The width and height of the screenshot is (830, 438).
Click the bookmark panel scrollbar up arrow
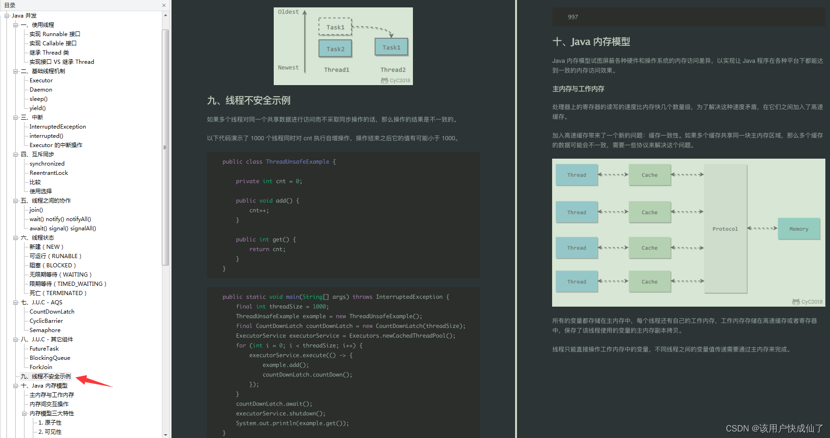(x=165, y=14)
